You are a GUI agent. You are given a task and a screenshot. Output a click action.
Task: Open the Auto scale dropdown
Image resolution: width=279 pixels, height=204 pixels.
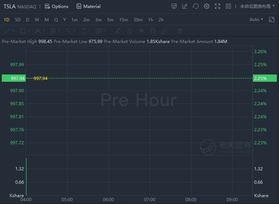[256, 20]
